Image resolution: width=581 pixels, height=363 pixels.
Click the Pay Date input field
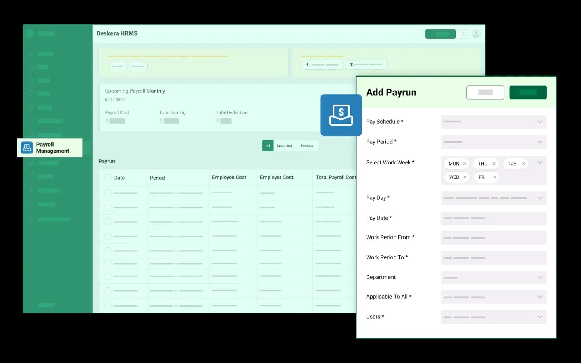[494, 218]
